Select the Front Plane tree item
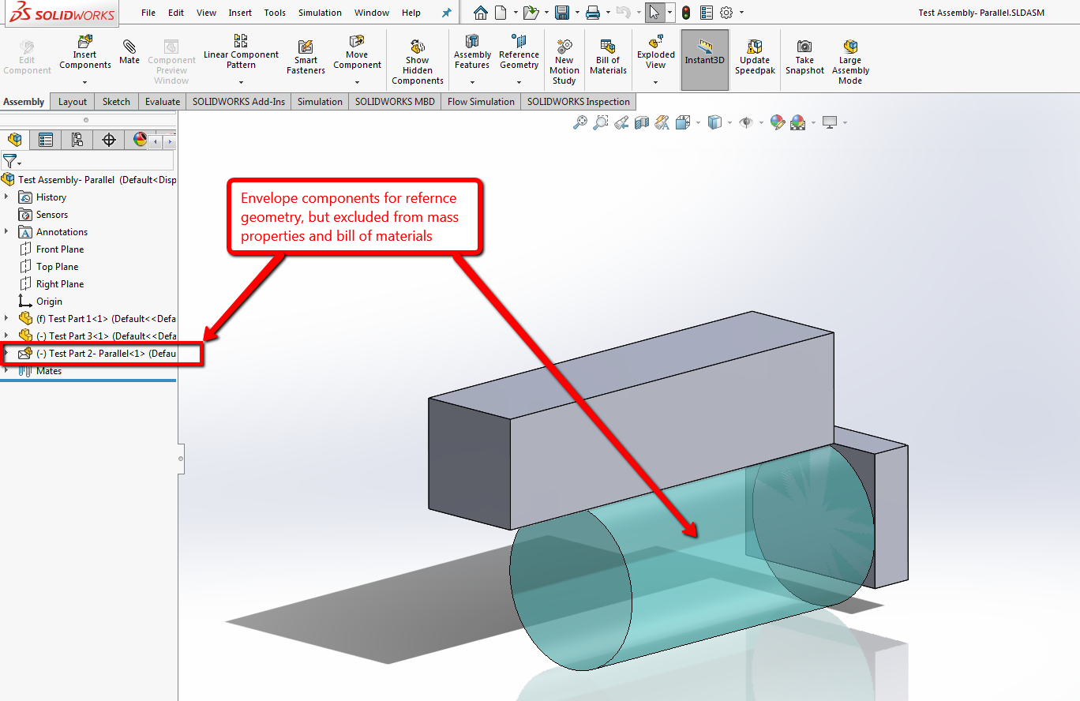This screenshot has width=1080, height=701. click(60, 249)
